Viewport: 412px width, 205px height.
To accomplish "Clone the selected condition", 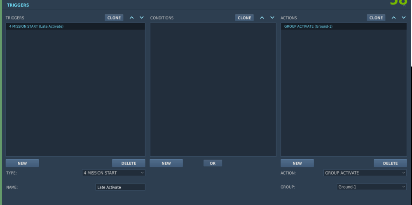I will pyautogui.click(x=244, y=18).
